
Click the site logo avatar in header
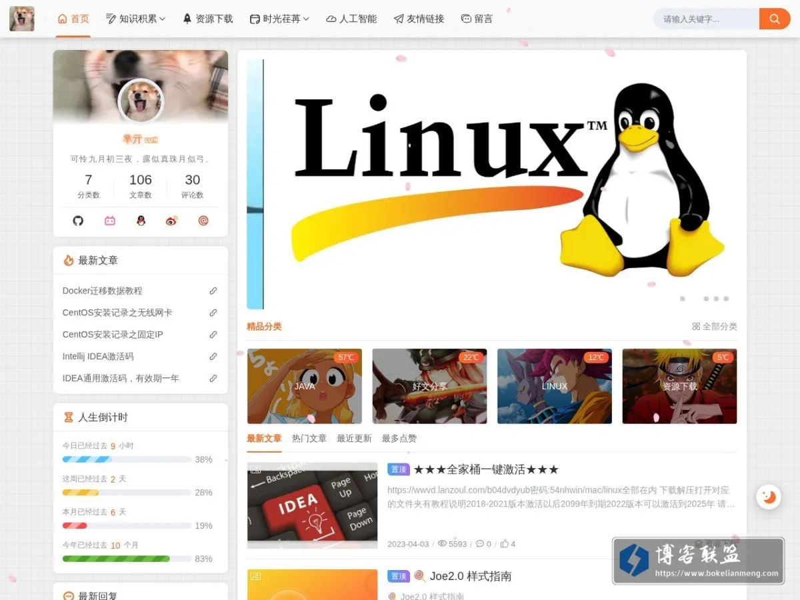(x=22, y=19)
